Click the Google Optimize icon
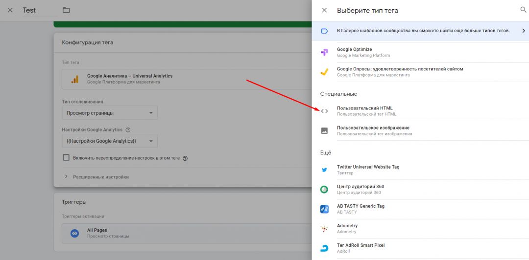This screenshot has height=260, width=529. click(324, 52)
